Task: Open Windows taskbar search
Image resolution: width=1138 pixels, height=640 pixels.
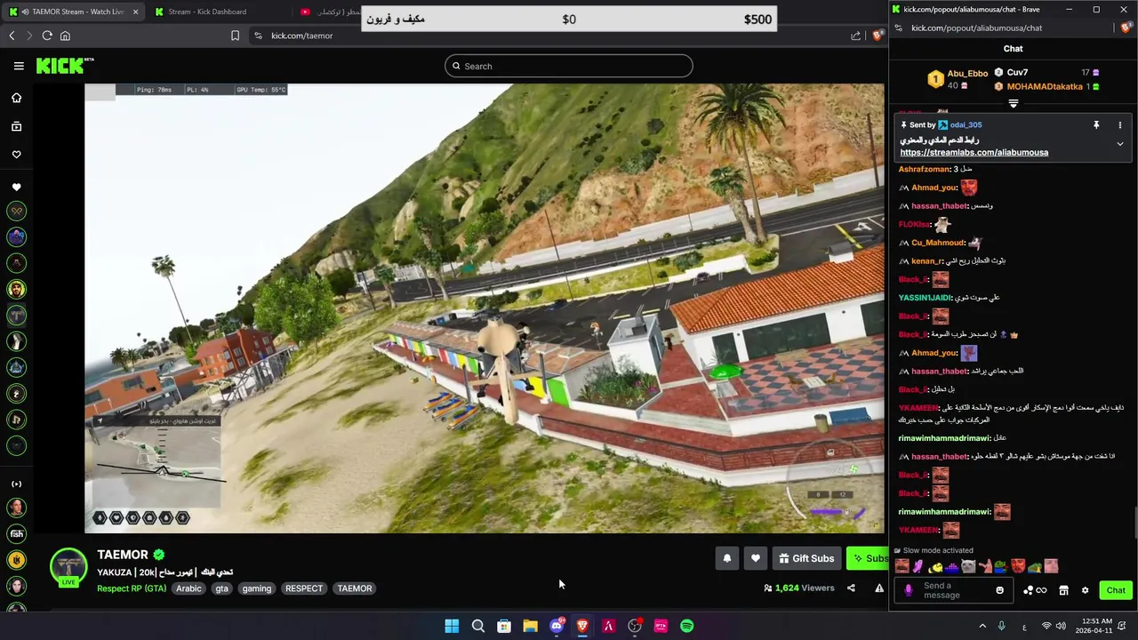Action: pyautogui.click(x=477, y=626)
